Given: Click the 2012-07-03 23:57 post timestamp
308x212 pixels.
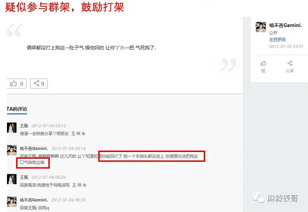Looking at the screenshot, I should (286, 47).
